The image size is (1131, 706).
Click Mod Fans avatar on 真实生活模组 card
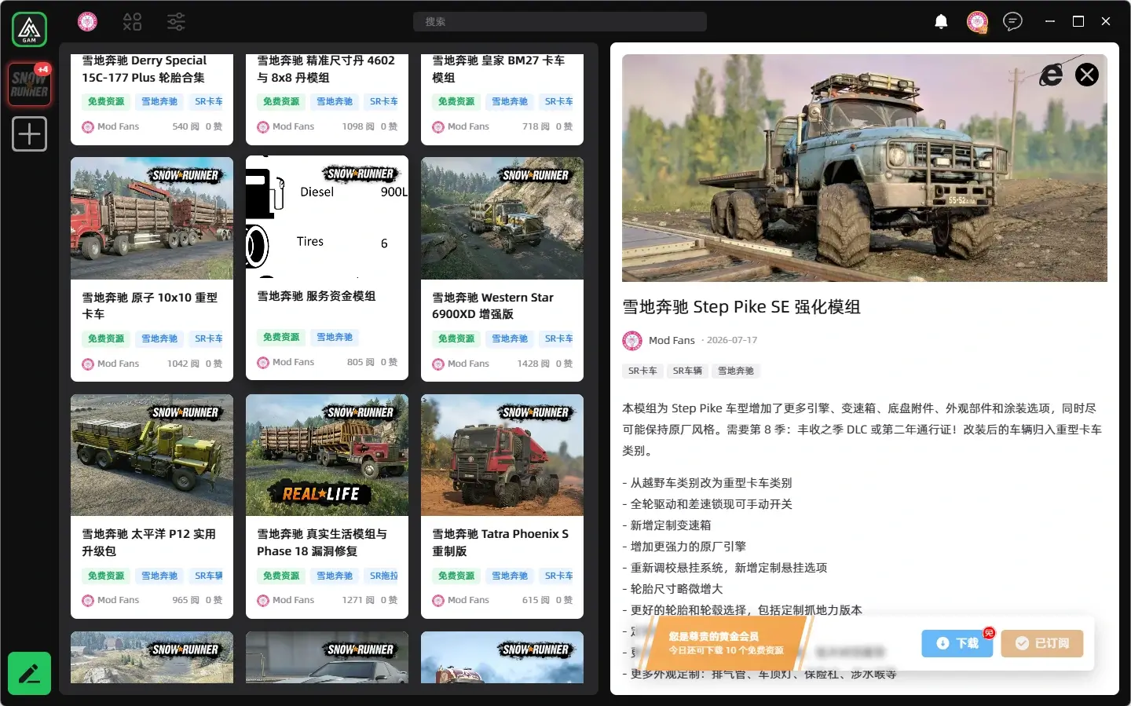[x=263, y=601]
